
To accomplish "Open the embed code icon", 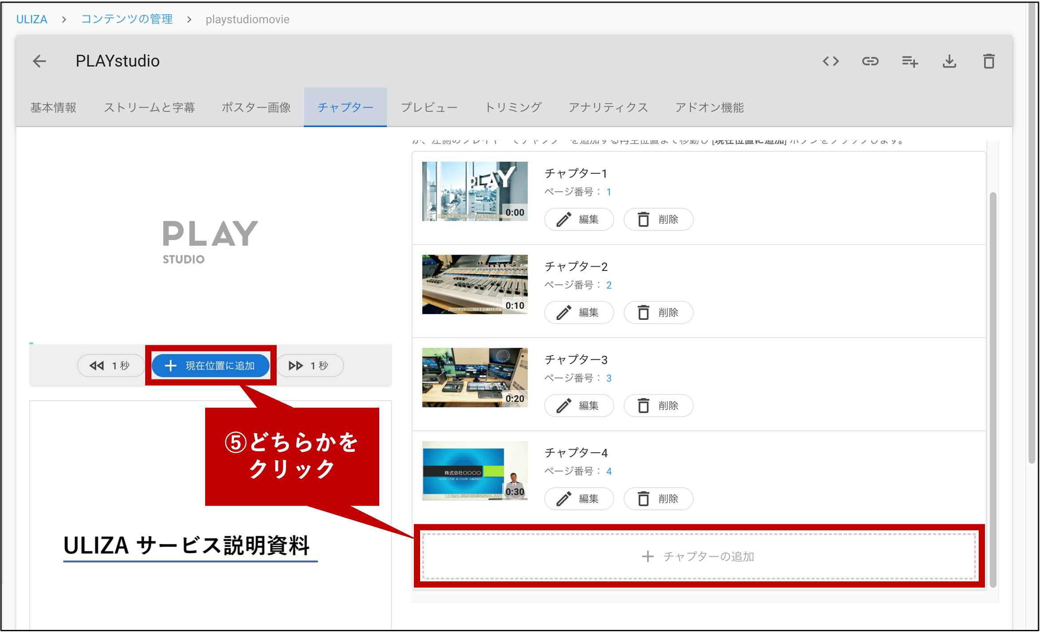I will point(830,61).
